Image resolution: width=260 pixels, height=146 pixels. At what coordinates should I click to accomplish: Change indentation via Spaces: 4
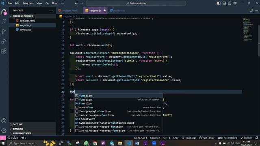coord(155,138)
